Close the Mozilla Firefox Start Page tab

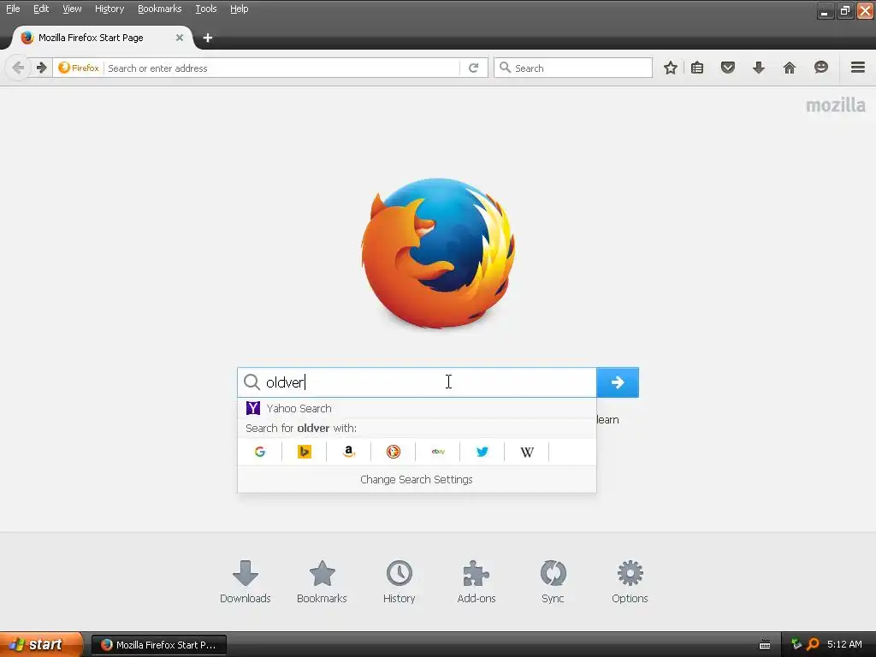click(x=180, y=38)
